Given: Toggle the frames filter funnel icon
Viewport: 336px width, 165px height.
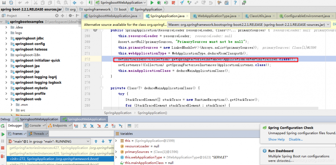Looking at the screenshot, I should click(110, 142).
